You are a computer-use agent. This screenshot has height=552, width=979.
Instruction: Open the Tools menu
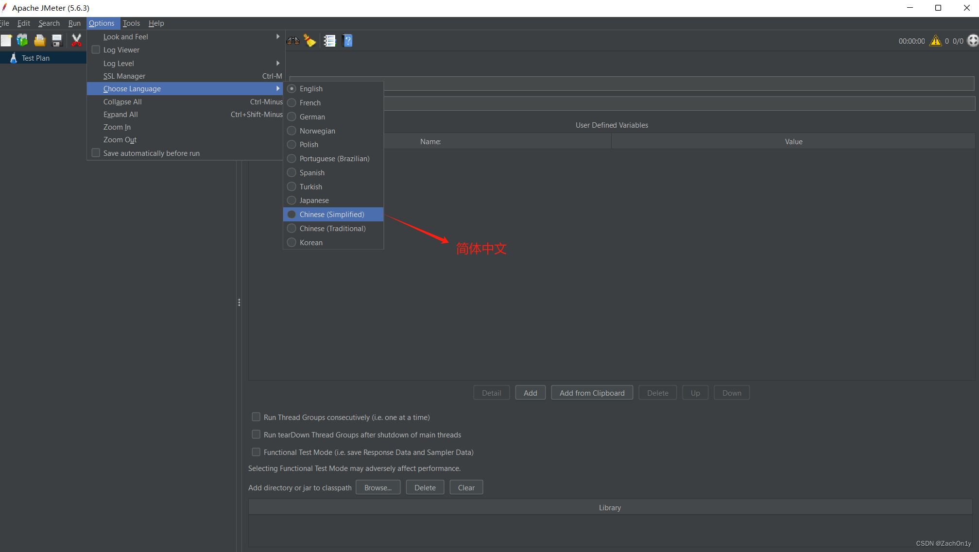click(x=131, y=23)
